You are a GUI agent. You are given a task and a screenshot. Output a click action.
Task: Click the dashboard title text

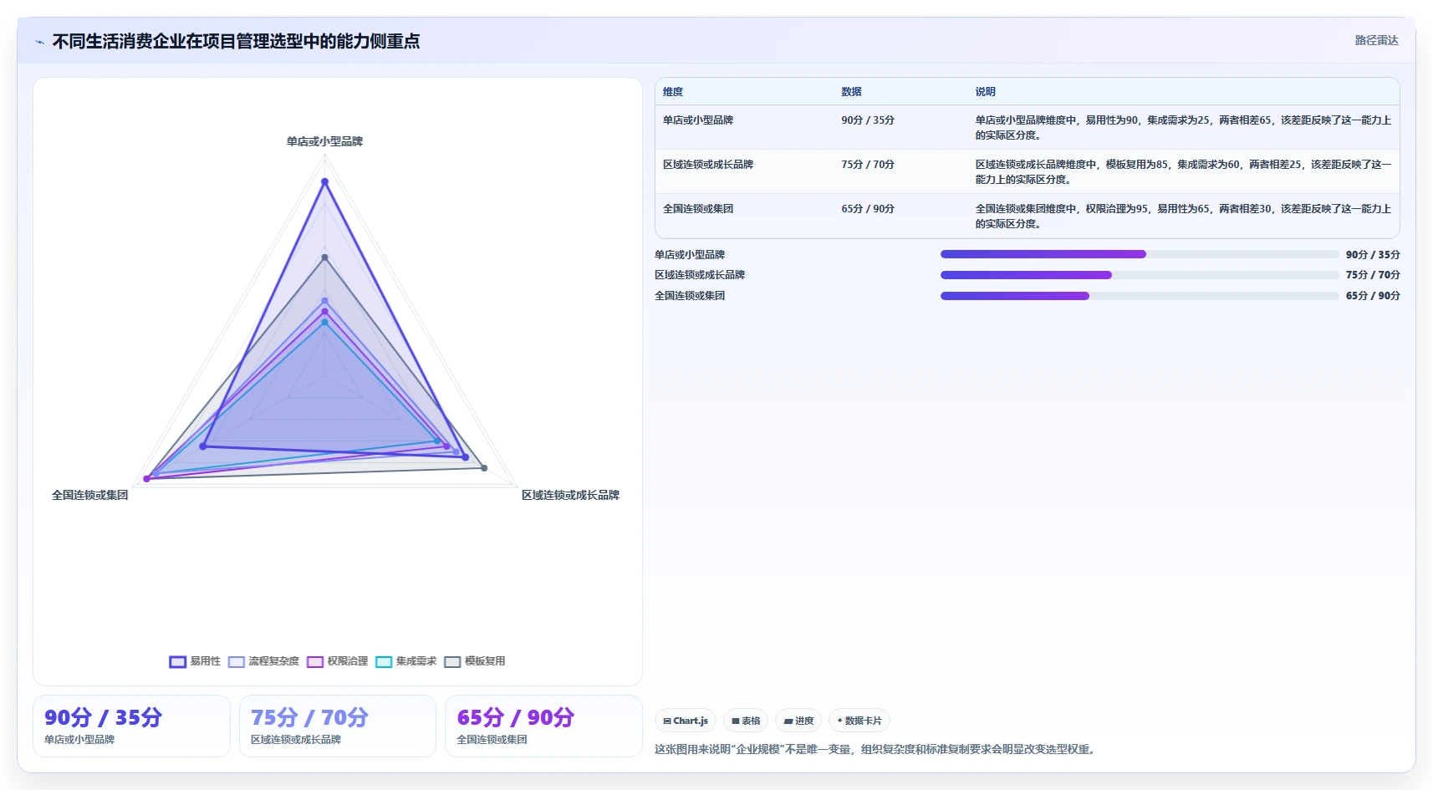click(x=236, y=41)
